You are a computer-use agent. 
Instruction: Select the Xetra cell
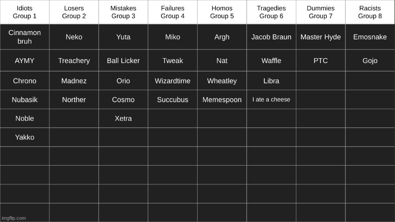[124, 118]
